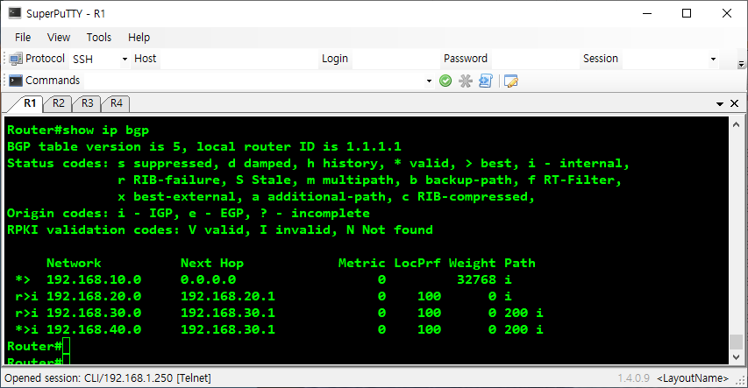This screenshot has width=748, height=388.
Task: Expand the toolbar overflow chevron
Action: pos(741,64)
